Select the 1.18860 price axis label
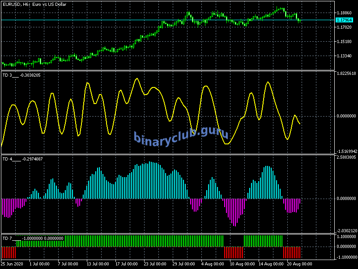 pyautogui.click(x=345, y=13)
